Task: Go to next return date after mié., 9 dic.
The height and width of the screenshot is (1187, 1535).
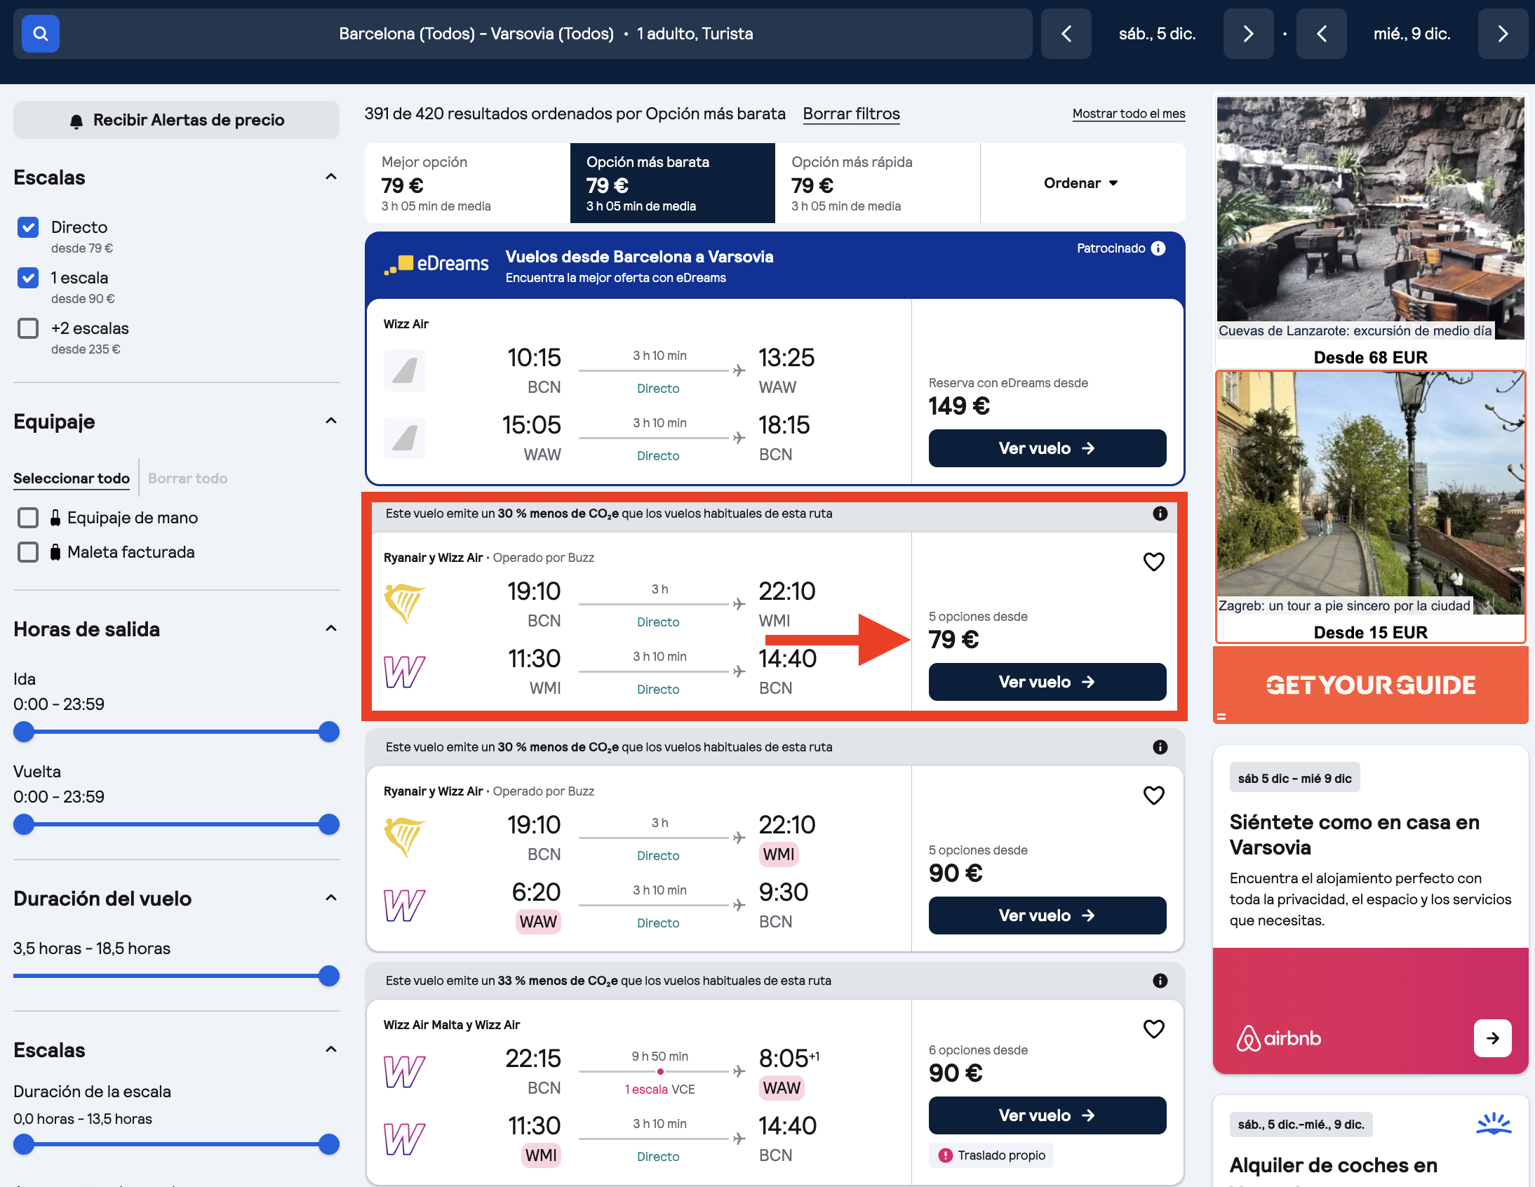Action: (x=1503, y=33)
